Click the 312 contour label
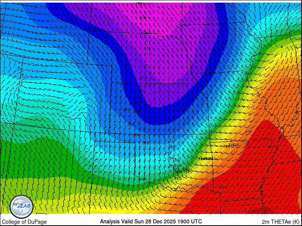This screenshot has height=226, width=302. coord(178,179)
